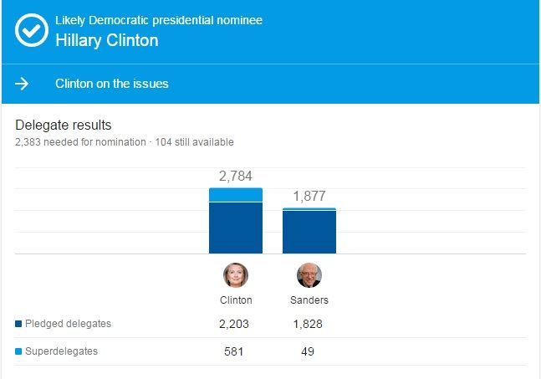Click the Clinton label under her photo
541x379 pixels.
coord(235,300)
